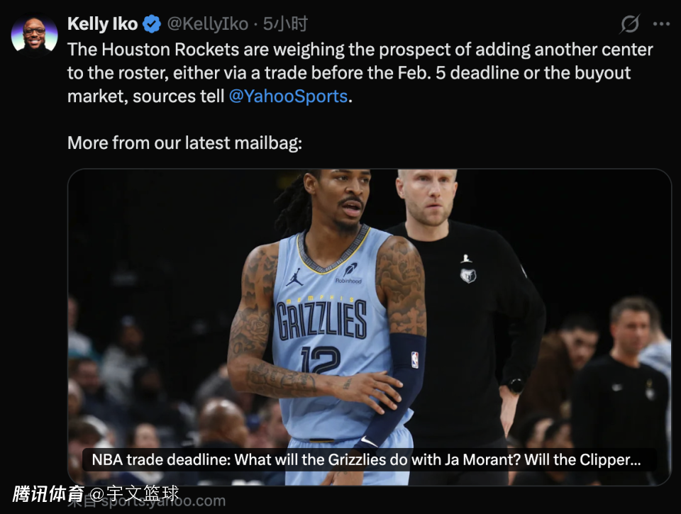Viewport: 681px width, 514px height.
Task: Open the NBA trade deadline headline caption
Action: point(366,459)
